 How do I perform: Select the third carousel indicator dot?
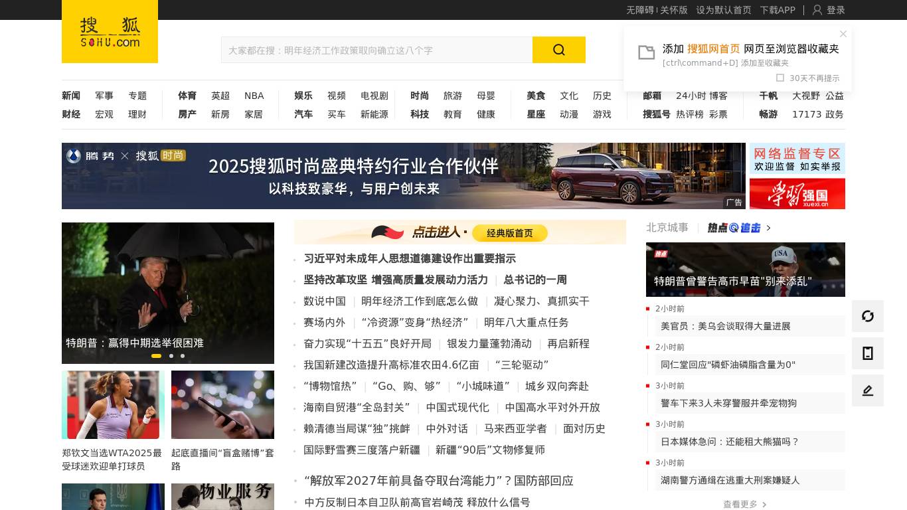(x=183, y=356)
